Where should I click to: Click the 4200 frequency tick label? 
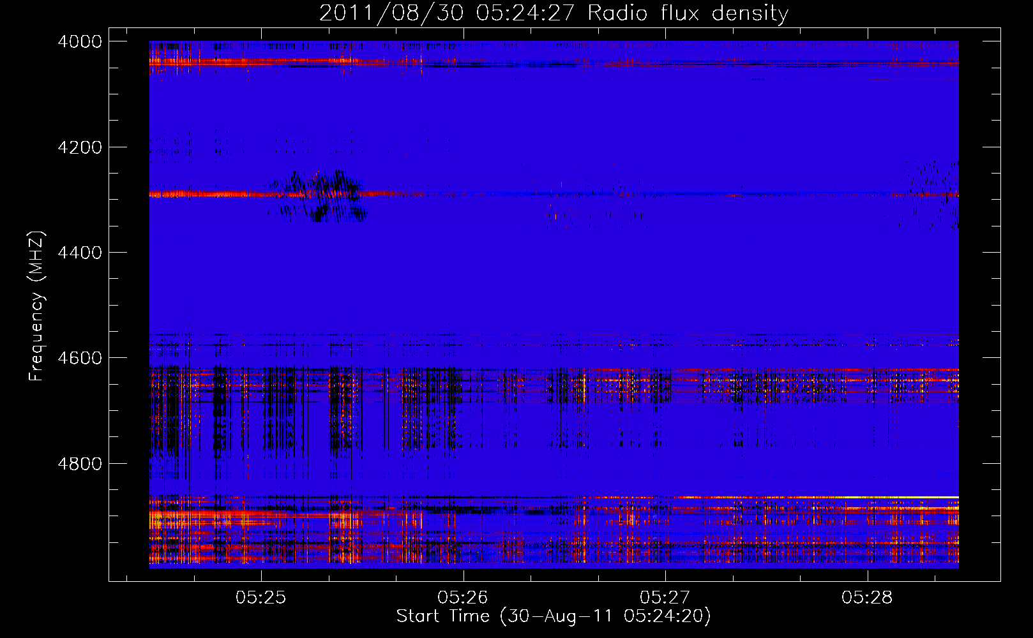pyautogui.click(x=80, y=147)
